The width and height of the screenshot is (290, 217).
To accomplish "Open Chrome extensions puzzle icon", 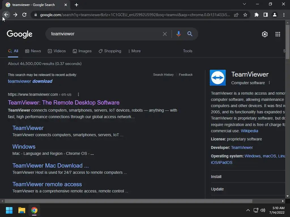I will click(x=256, y=15).
